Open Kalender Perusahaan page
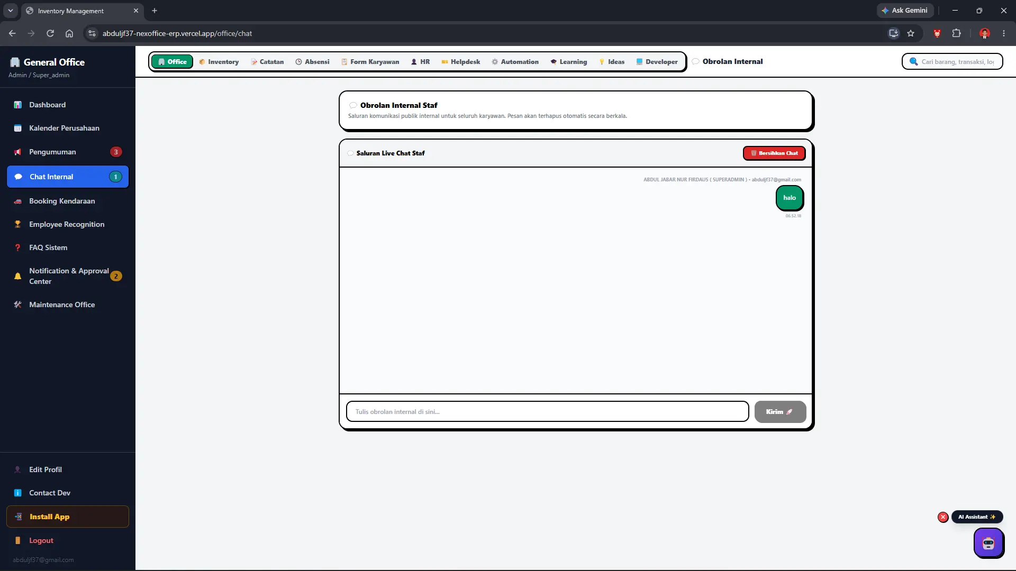Image resolution: width=1016 pixels, height=571 pixels. (x=68, y=128)
